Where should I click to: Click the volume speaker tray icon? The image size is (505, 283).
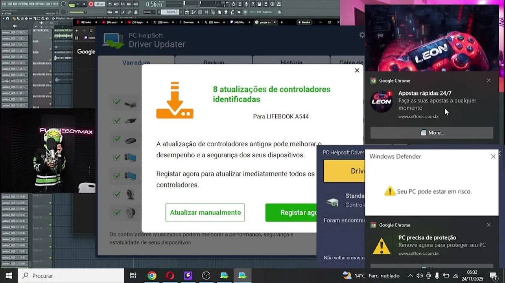point(420,276)
